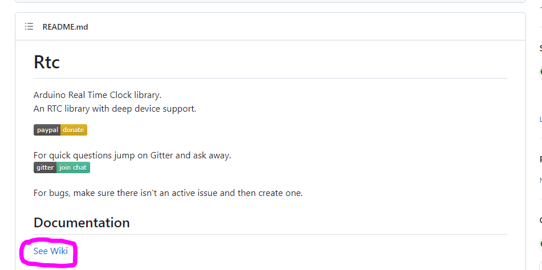Click the yellow donate badge segment
This screenshot has height=270, width=542.
coord(74,130)
